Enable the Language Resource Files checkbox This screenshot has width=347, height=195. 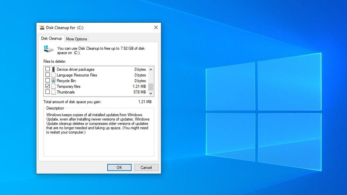[48, 75]
